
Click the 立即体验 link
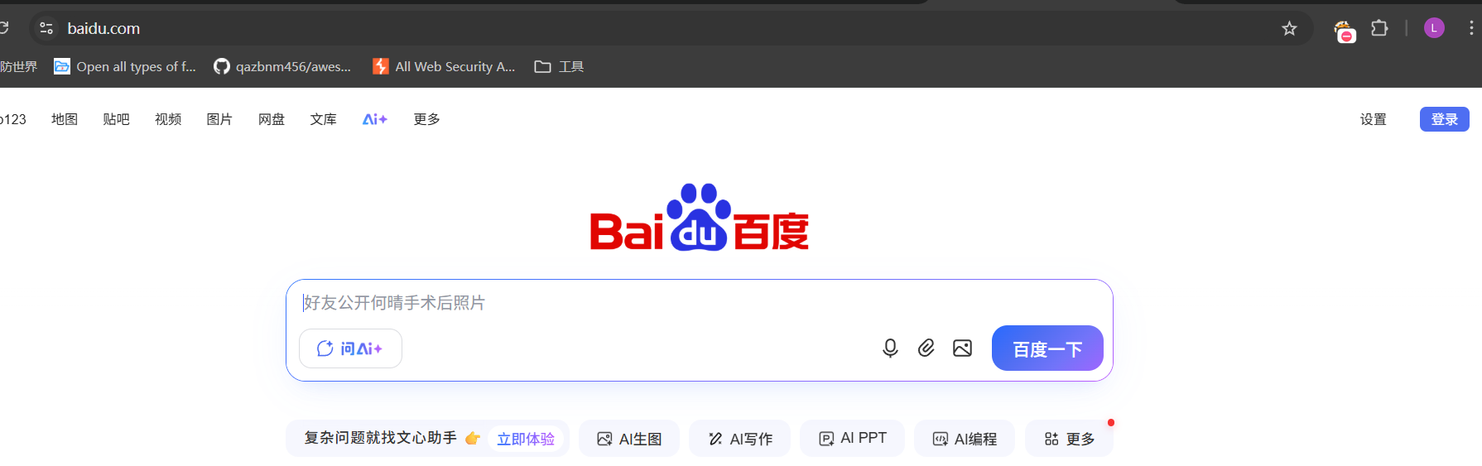point(526,439)
